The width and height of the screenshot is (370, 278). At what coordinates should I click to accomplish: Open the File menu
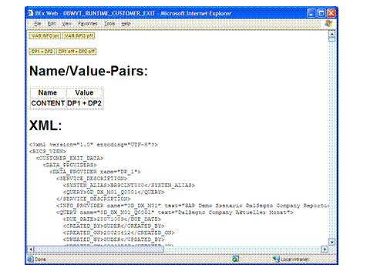(38, 24)
